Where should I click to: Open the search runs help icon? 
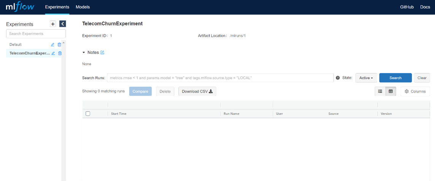tap(338, 78)
